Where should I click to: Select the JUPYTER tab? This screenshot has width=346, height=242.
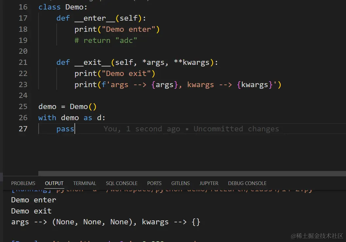point(209,183)
